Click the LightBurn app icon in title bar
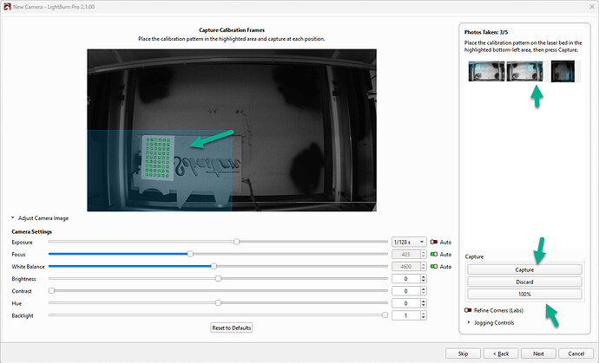 click(7, 6)
